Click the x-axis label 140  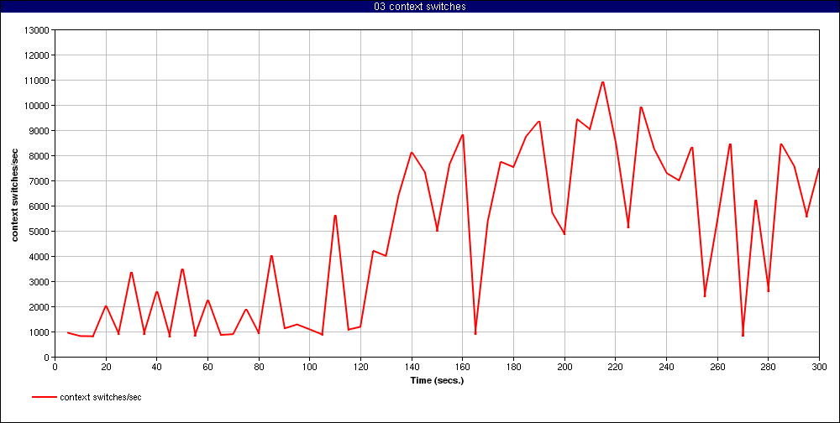412,368
